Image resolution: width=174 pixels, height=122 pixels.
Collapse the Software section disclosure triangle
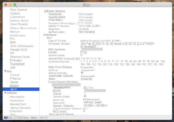pyautogui.click(x=5, y=93)
